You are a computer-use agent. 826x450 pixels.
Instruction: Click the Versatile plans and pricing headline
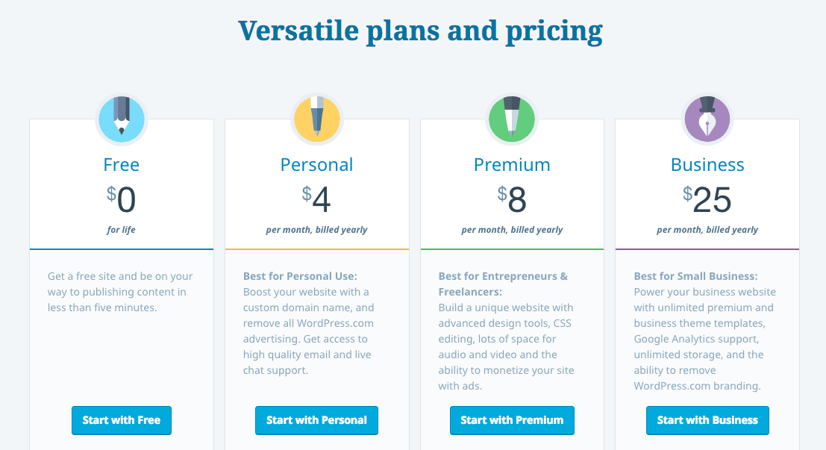420,31
